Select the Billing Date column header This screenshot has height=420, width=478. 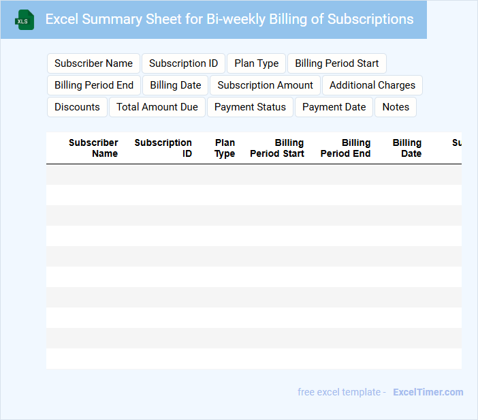click(407, 148)
